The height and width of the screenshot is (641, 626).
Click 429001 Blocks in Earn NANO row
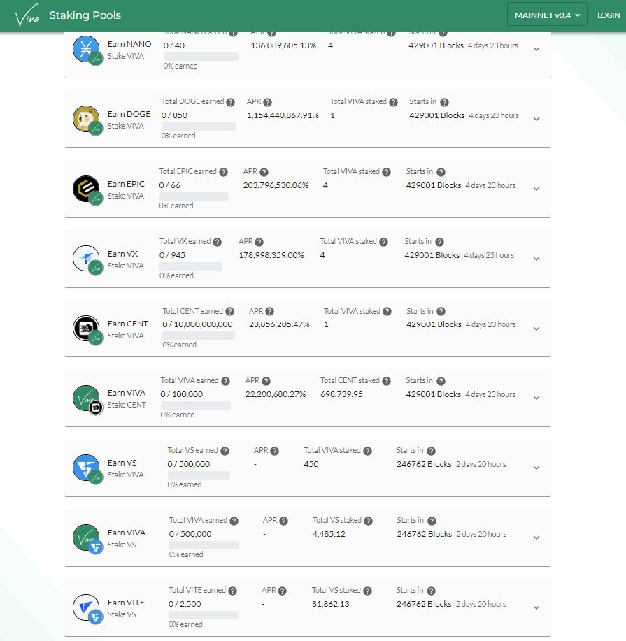pos(436,45)
